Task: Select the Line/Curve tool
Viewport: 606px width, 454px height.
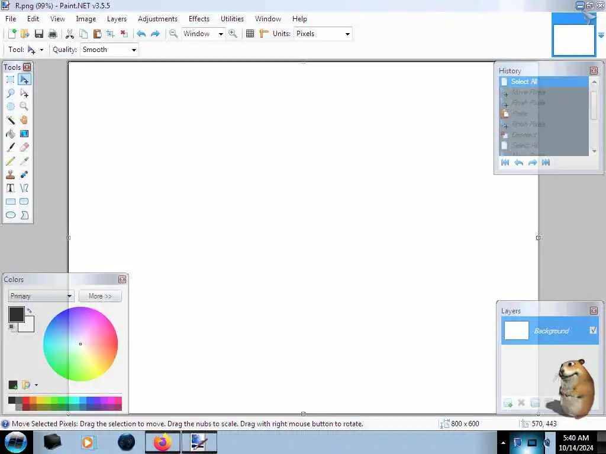Action: click(x=24, y=188)
